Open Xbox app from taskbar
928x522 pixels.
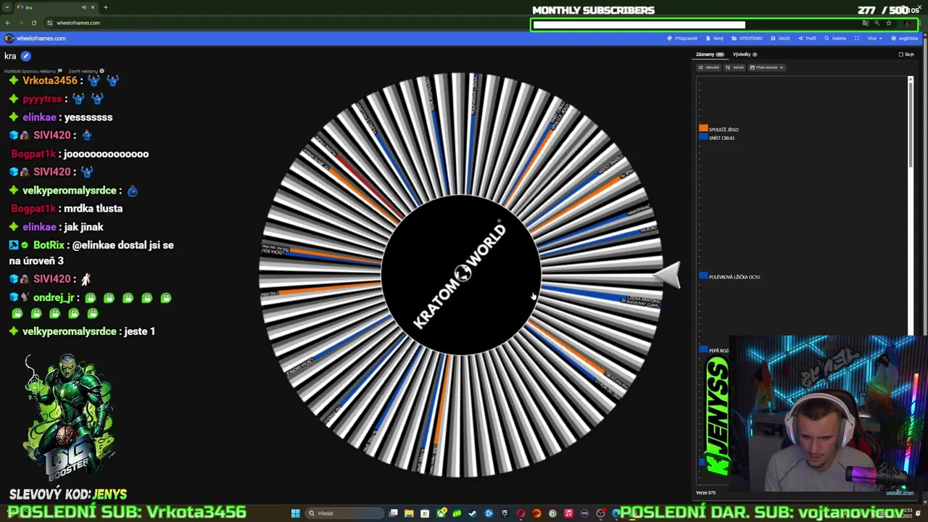[x=441, y=513]
